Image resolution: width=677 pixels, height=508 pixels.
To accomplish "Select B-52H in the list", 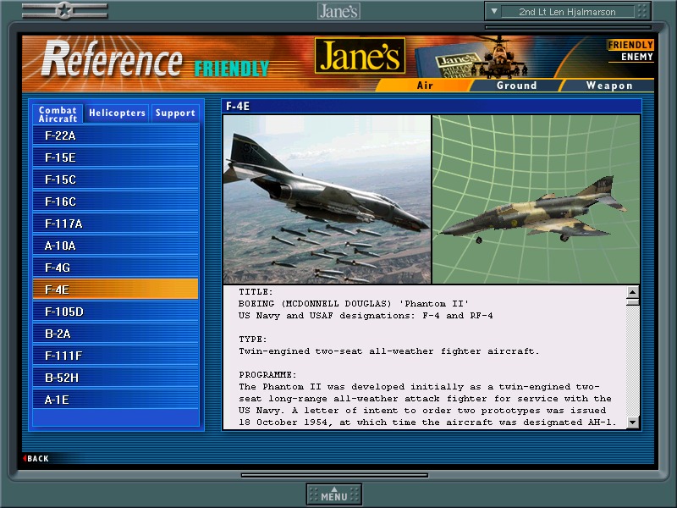I will click(115, 378).
